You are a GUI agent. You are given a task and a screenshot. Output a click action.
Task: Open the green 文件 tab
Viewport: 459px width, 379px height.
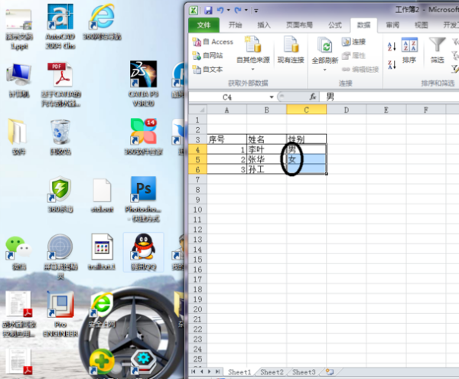[203, 25]
